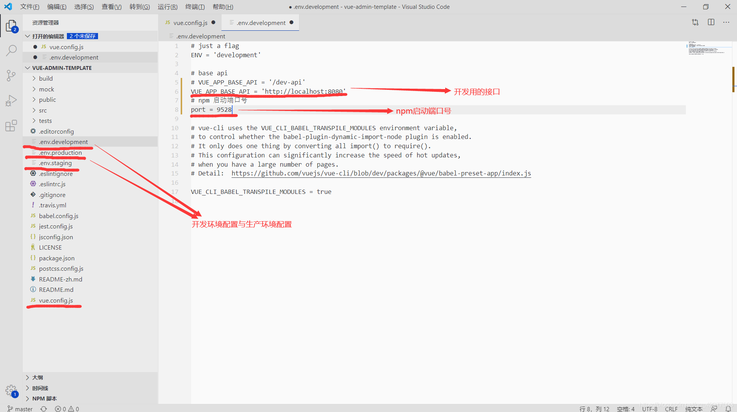Viewport: 737px width, 412px height.
Task: Open errors and warnings count
Action: click(x=67, y=409)
